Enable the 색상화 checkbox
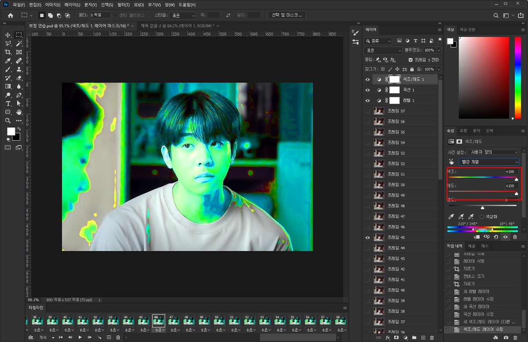 [x=482, y=217]
